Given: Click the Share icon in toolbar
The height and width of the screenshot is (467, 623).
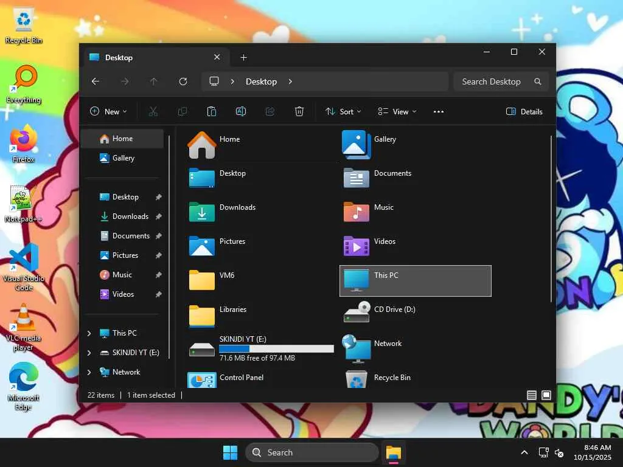Looking at the screenshot, I should (x=270, y=112).
